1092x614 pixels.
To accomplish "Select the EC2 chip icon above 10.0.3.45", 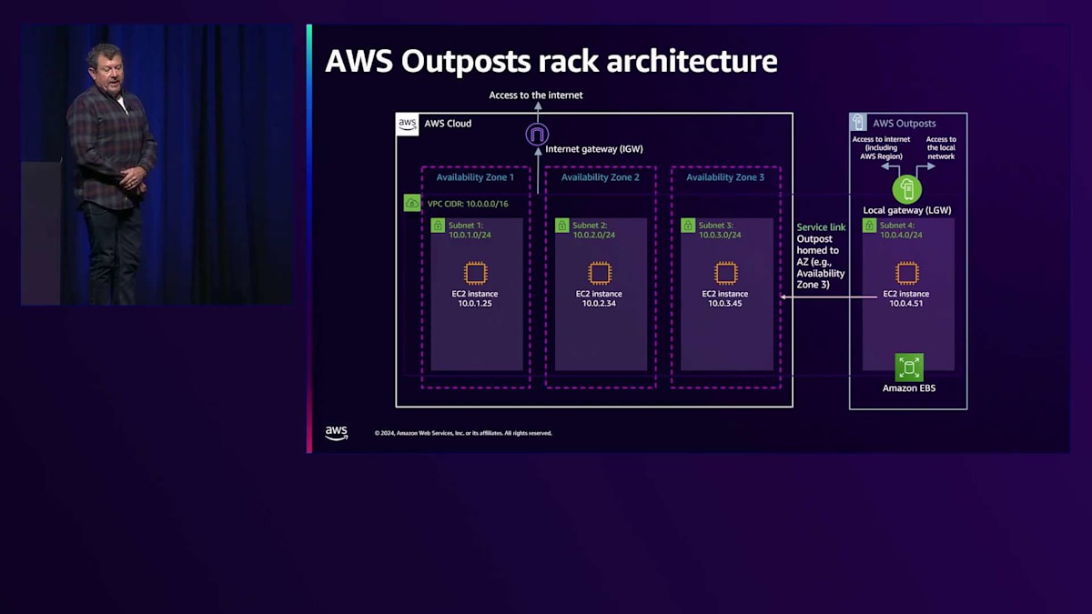I will click(x=725, y=273).
